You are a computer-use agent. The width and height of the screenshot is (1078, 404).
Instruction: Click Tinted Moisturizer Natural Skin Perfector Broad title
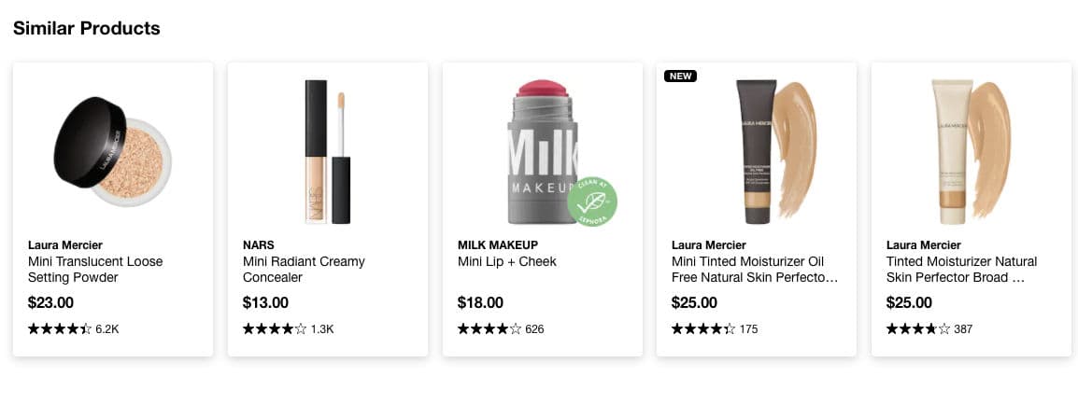(962, 270)
